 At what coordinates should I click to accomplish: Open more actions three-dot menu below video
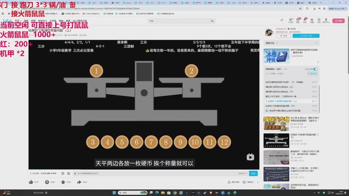pos(258,182)
